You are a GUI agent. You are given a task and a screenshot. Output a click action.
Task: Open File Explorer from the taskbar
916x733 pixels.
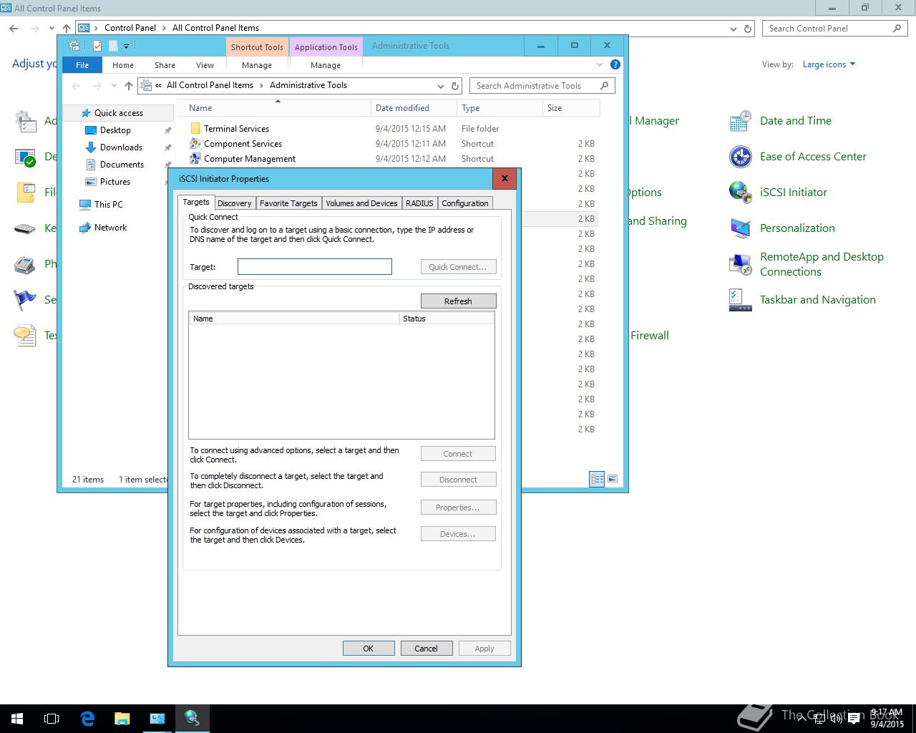122,718
